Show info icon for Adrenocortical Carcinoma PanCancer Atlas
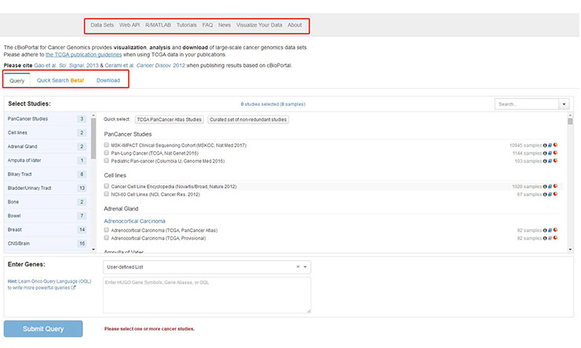This screenshot has width=581, height=348. click(545, 230)
